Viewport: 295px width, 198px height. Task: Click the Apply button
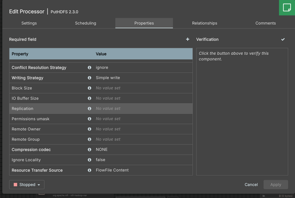[x=276, y=184]
